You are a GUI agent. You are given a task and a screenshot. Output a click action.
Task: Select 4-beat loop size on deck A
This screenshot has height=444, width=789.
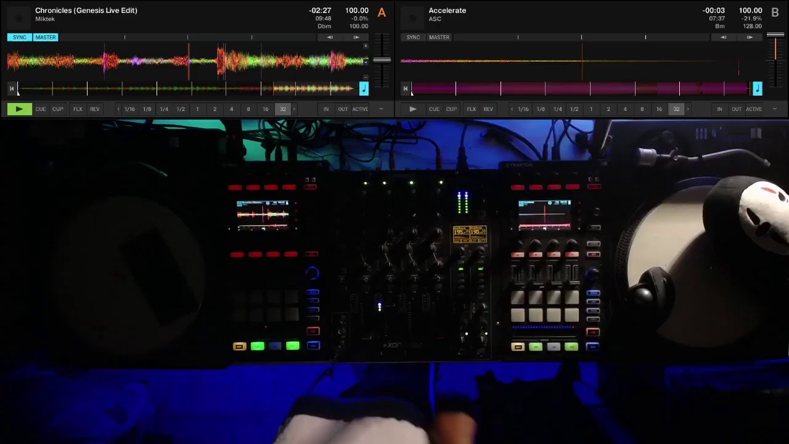(231, 109)
